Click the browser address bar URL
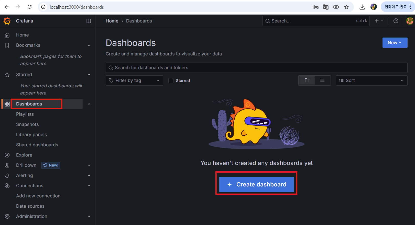Viewport: 415px width, 225px height. (x=77, y=7)
